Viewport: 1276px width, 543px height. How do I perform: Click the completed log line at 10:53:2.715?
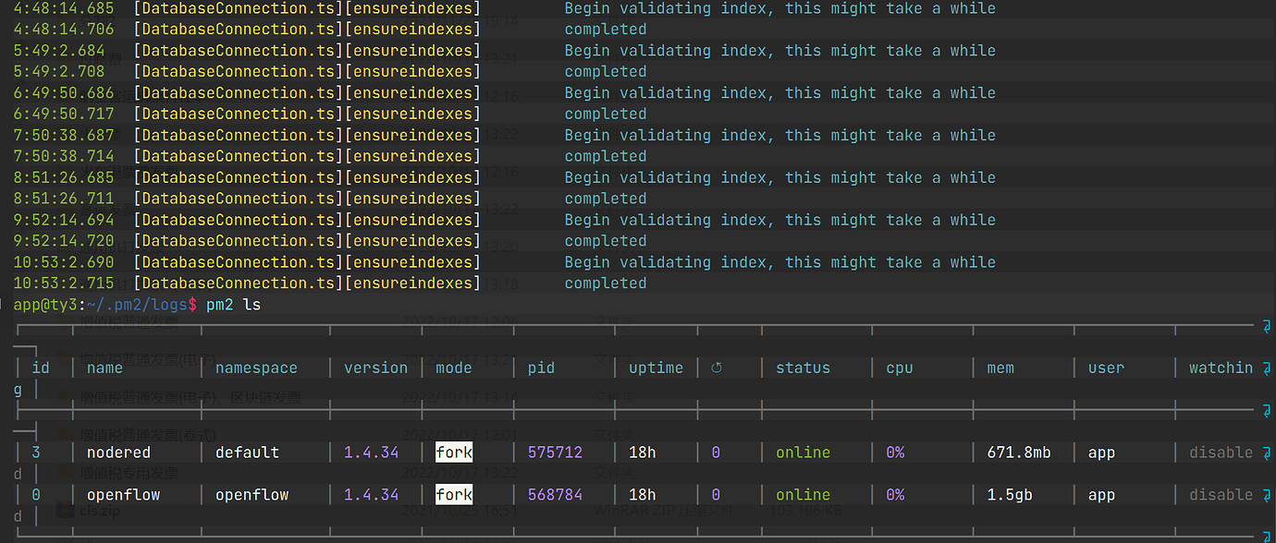tap(606, 283)
